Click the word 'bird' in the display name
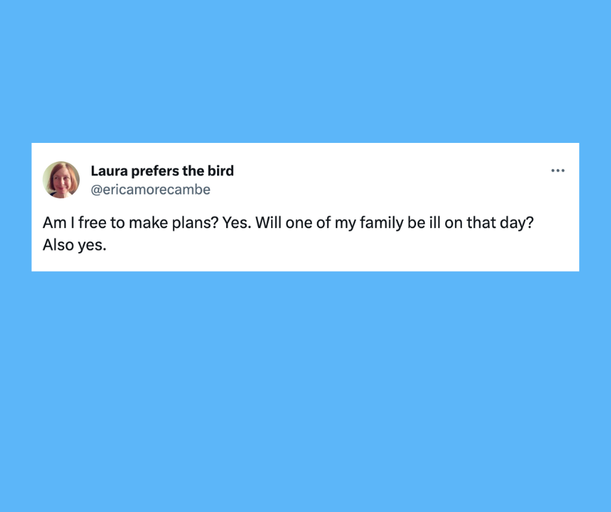Viewport: 611px width, 512px height. [x=220, y=171]
